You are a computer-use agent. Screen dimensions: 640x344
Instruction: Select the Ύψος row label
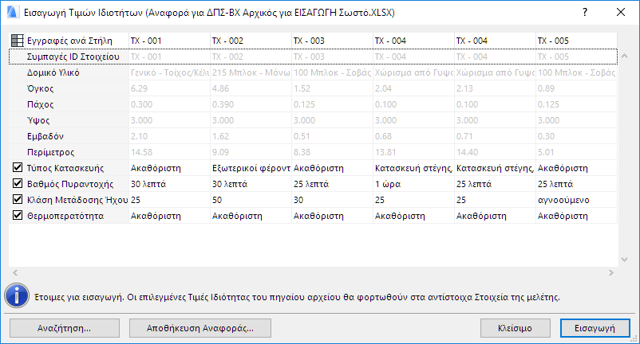tap(38, 120)
